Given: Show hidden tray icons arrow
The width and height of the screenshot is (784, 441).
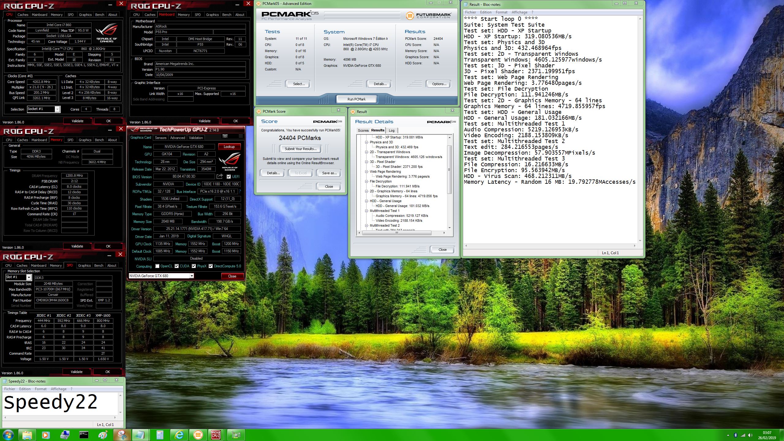Looking at the screenshot, I should coord(728,435).
